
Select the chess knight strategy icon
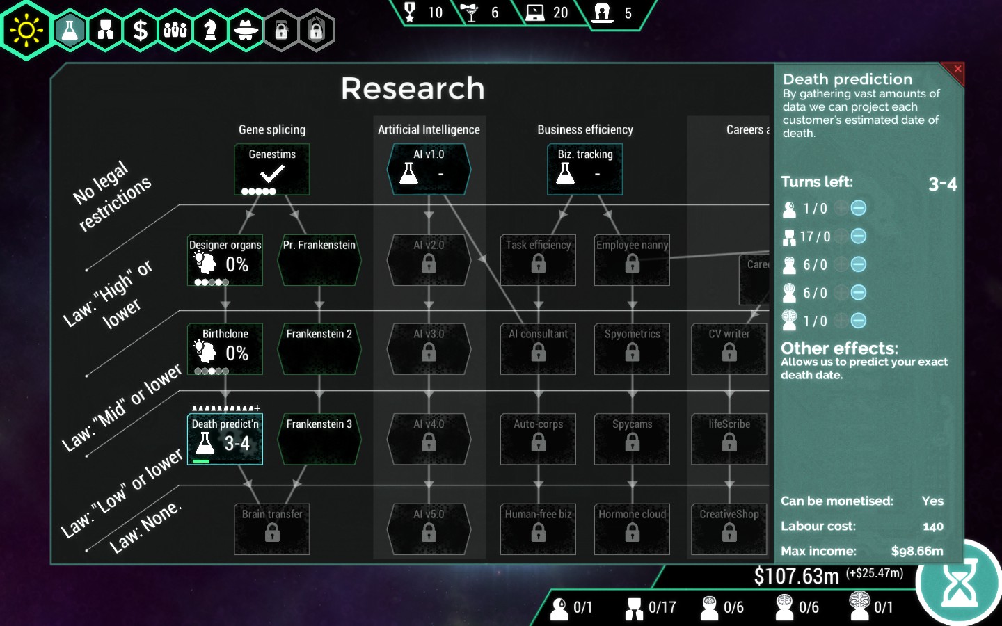(210, 31)
